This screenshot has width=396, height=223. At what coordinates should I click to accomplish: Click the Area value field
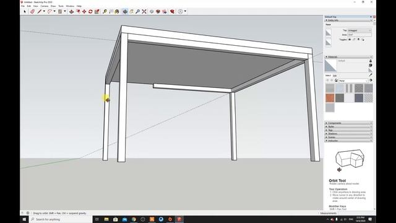coord(359,35)
